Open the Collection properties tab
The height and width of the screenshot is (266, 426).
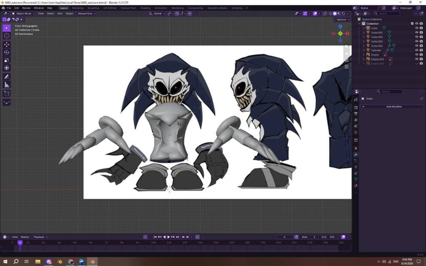356,140
